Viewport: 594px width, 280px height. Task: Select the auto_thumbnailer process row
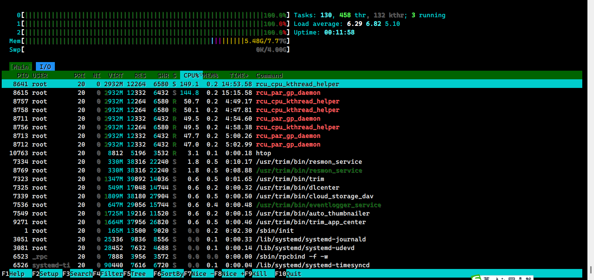(x=292, y=213)
